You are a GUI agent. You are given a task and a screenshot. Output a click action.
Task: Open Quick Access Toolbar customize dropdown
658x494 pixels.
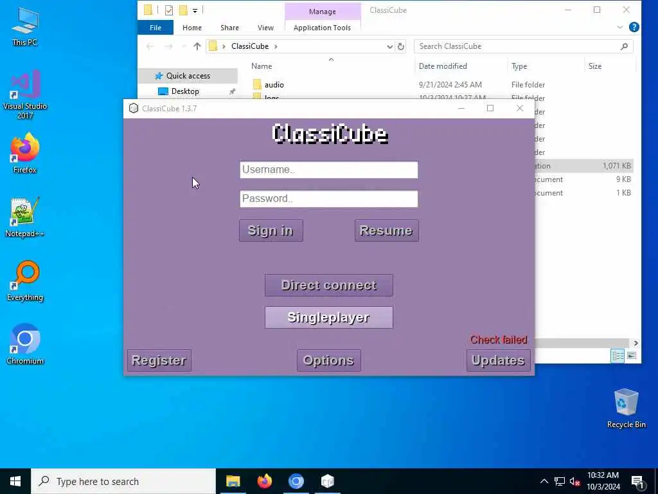point(195,10)
